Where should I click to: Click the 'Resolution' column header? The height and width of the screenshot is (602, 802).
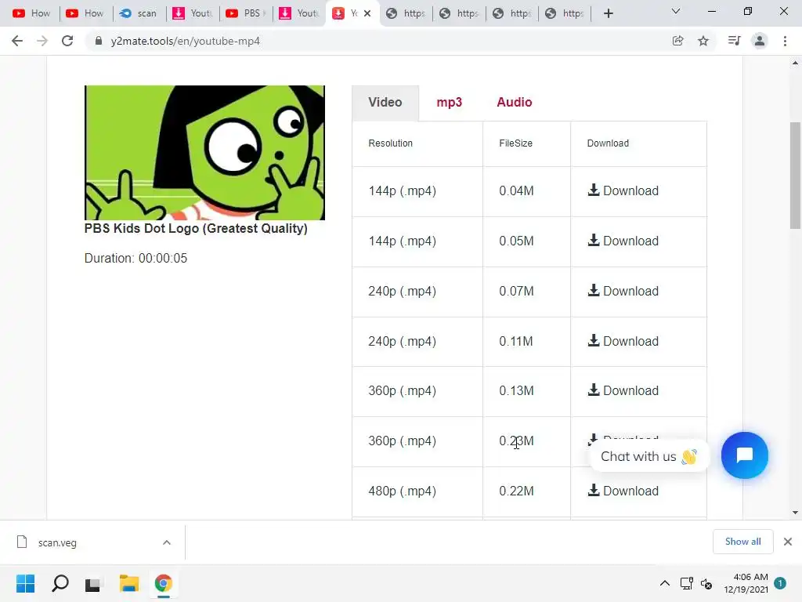[x=390, y=143]
